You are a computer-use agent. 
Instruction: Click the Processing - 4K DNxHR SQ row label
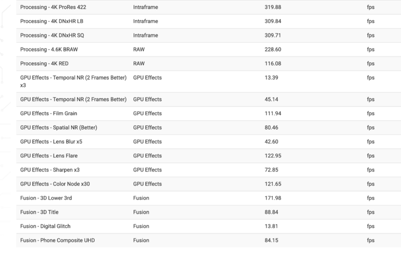[51, 36]
